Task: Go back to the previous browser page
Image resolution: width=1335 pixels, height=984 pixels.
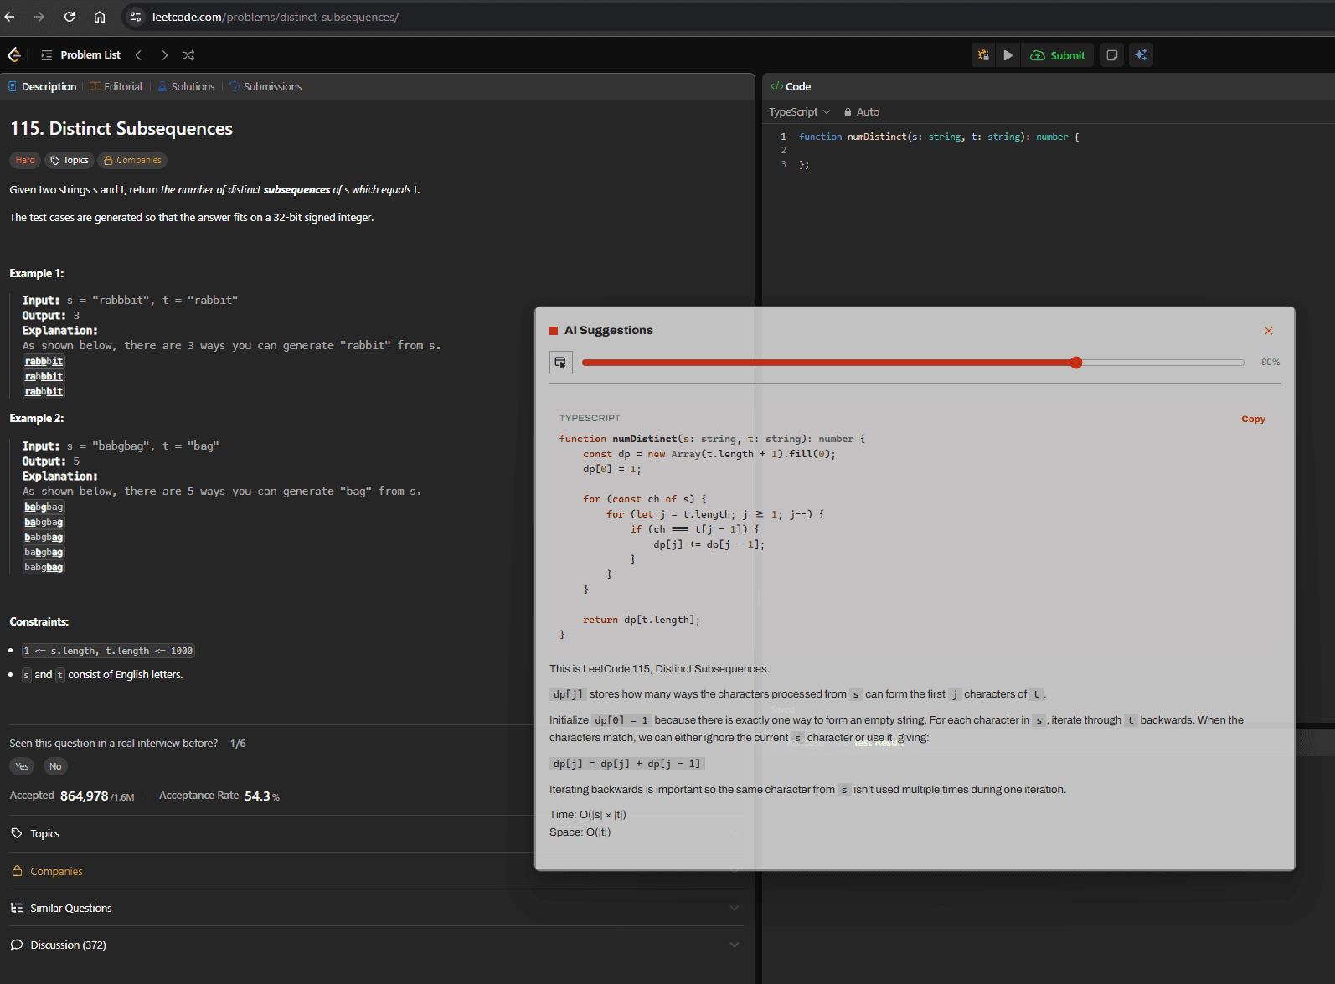Action: [10, 17]
